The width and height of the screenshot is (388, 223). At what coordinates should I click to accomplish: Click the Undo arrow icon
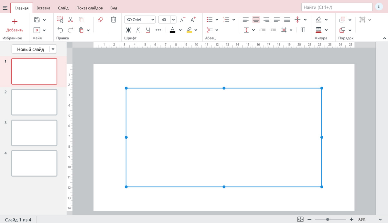pos(60,30)
